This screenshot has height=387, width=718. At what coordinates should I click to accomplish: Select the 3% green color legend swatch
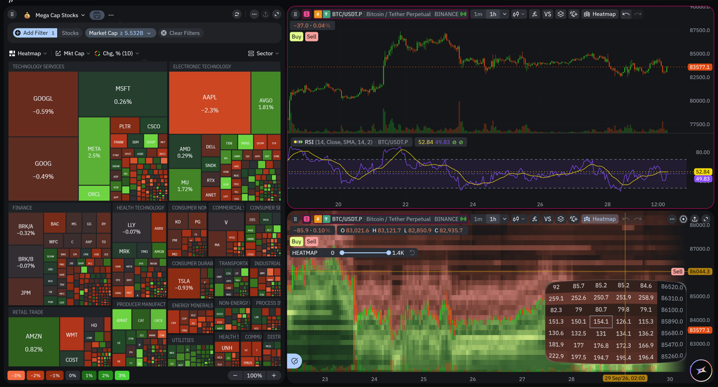pos(121,375)
